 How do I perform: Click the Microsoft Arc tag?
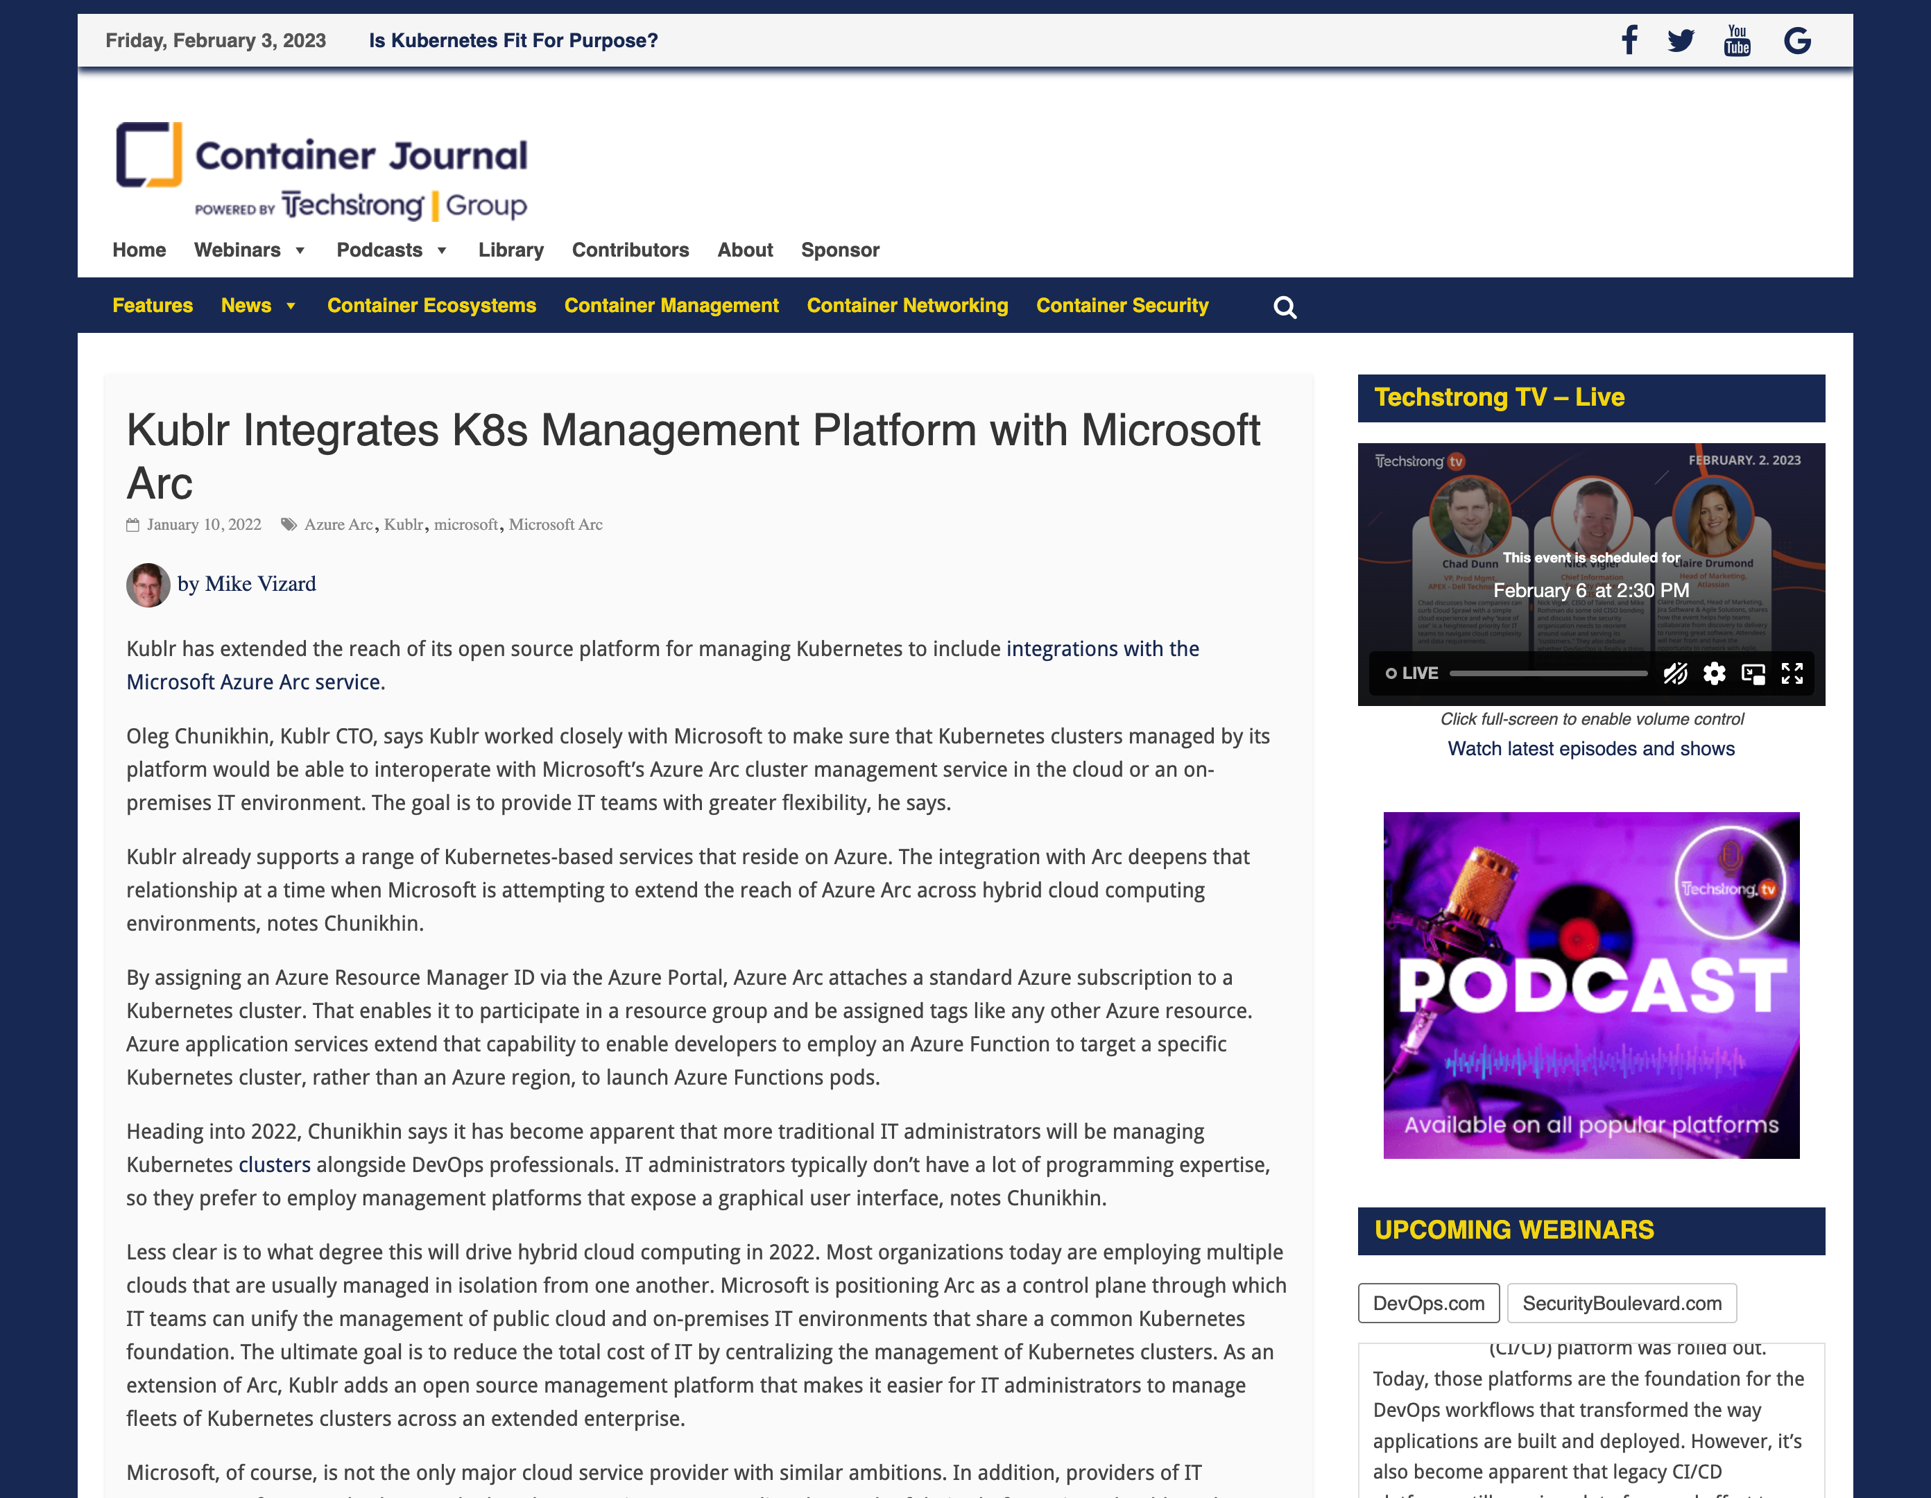(556, 524)
